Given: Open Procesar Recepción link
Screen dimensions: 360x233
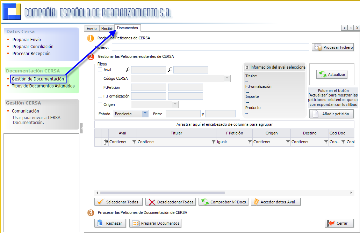Looking at the screenshot, I should (31, 53).
